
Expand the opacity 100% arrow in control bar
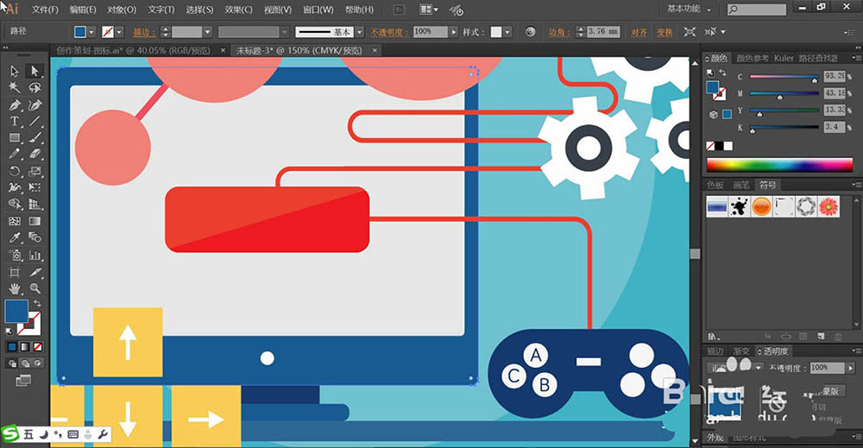tap(454, 32)
